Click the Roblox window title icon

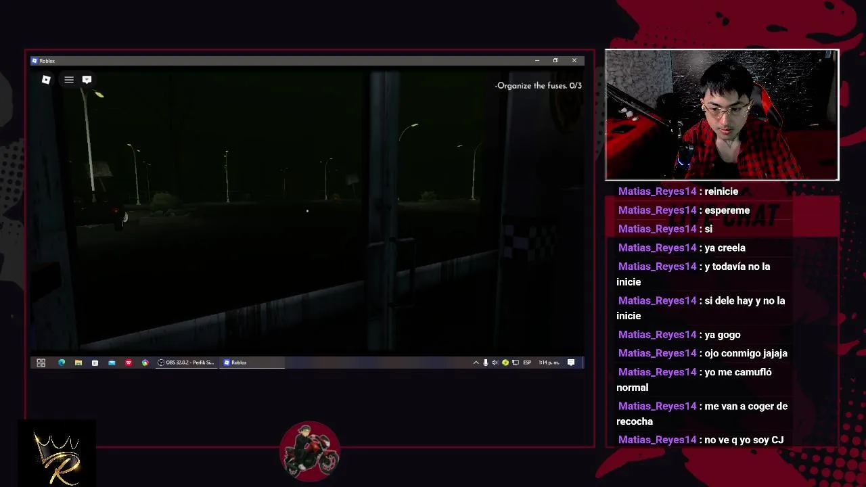pyautogui.click(x=35, y=61)
